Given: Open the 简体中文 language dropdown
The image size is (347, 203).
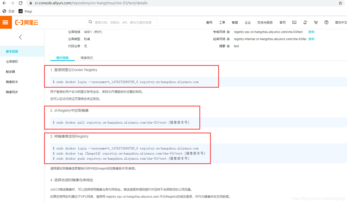Looking at the screenshot, I should [x=341, y=23].
